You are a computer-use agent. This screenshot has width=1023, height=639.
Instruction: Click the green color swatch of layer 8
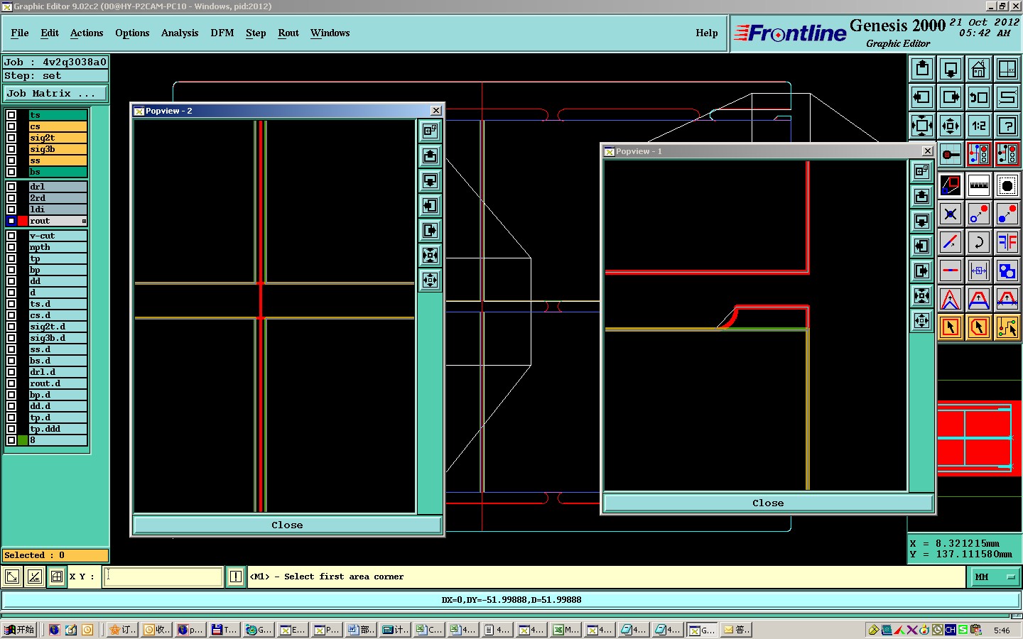23,440
